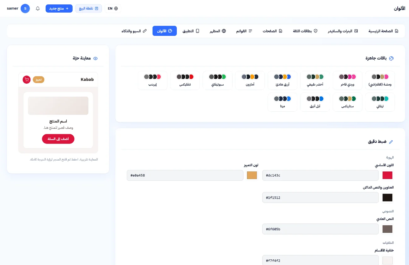Click the باقات جاهزة section heading
The height and width of the screenshot is (265, 409).
(376, 58)
